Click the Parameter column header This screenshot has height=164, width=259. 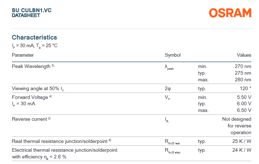pos(23,55)
